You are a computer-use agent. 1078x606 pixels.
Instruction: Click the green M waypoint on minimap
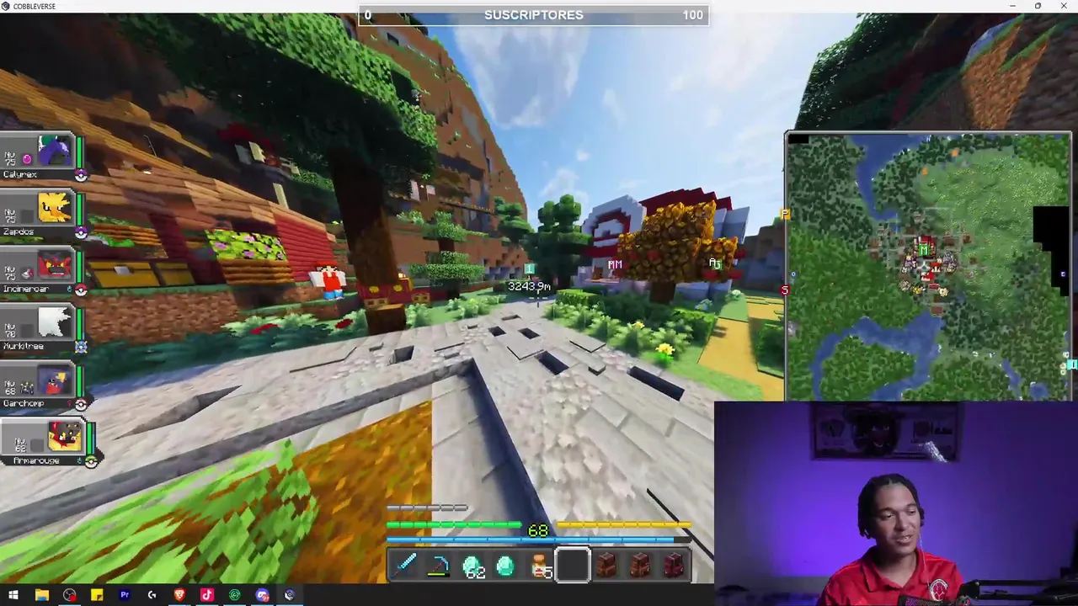[x=925, y=248]
